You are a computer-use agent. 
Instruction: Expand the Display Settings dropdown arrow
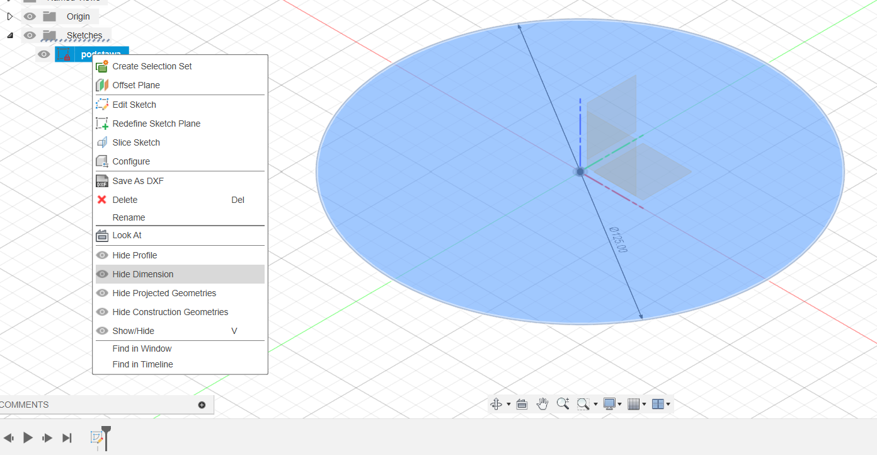coord(620,405)
